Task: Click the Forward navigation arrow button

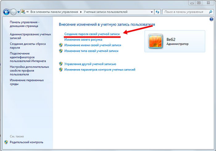Action: pyautogui.click(x=13, y=12)
